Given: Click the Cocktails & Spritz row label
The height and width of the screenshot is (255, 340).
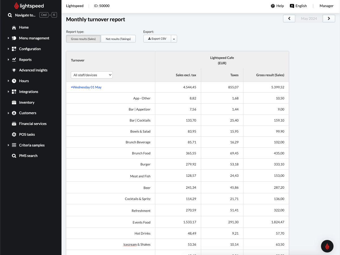Looking at the screenshot, I should point(138,199).
